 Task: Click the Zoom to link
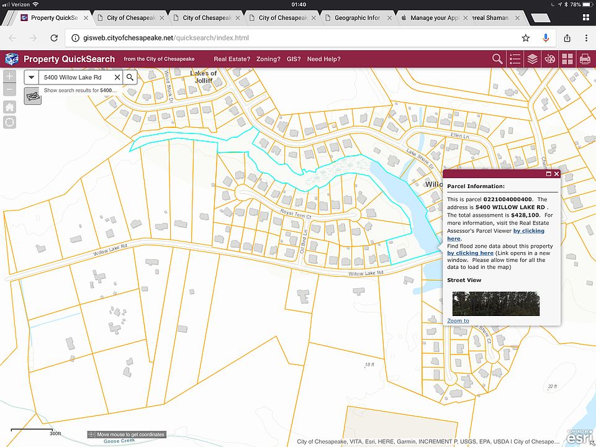(458, 321)
